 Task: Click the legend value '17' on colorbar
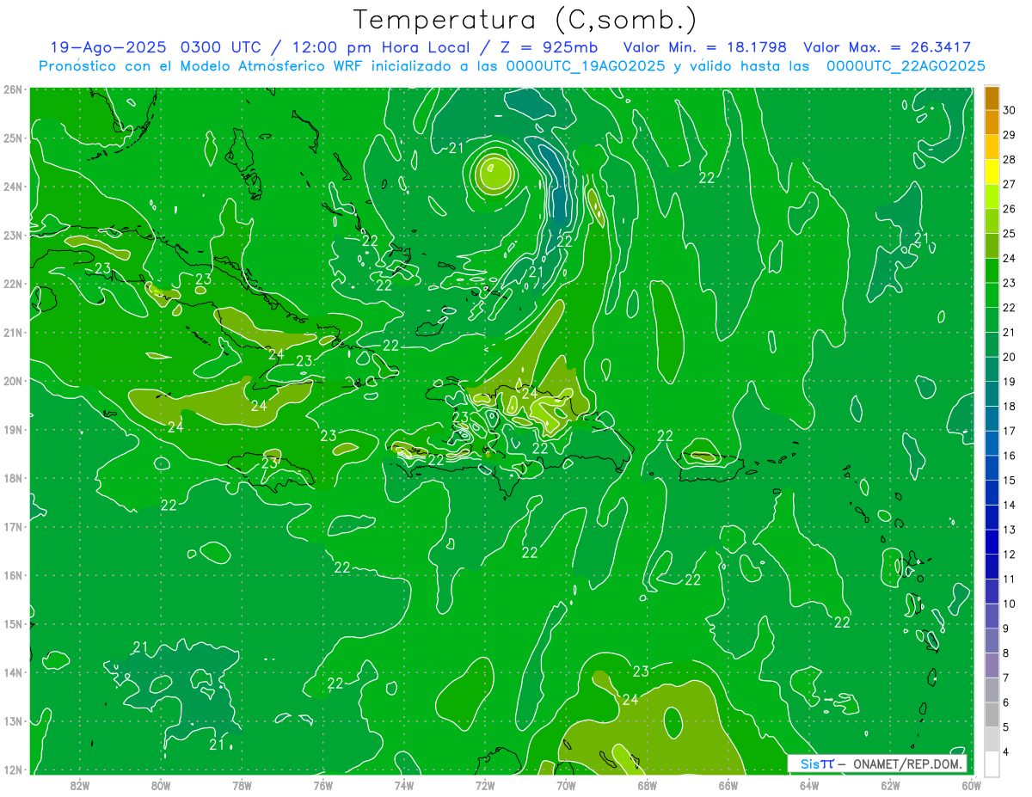(x=1010, y=431)
